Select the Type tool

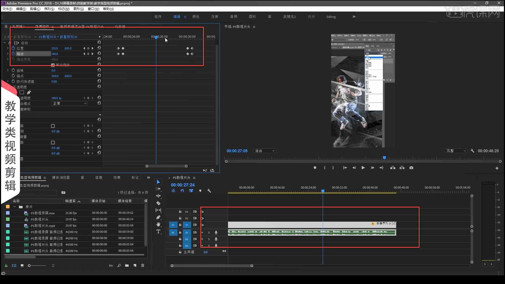click(x=158, y=232)
